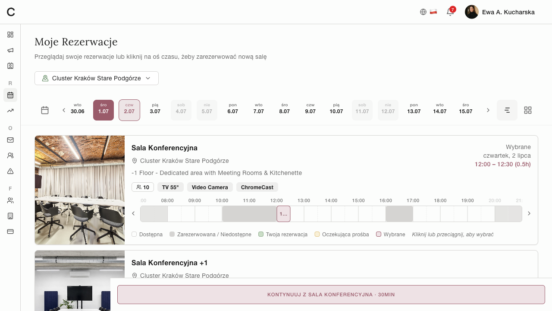
Task: Click the Oczekująca prośba legend swatch
Action: [317, 234]
